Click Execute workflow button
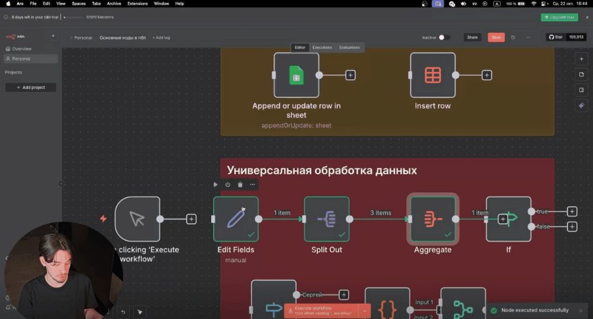This screenshot has height=319, width=593. point(321,311)
